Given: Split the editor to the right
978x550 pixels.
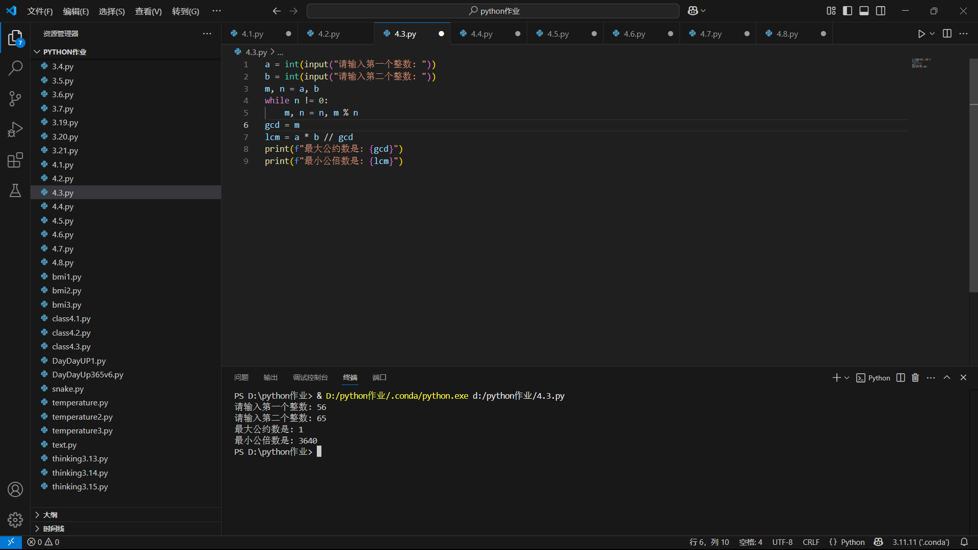Looking at the screenshot, I should tap(947, 34).
